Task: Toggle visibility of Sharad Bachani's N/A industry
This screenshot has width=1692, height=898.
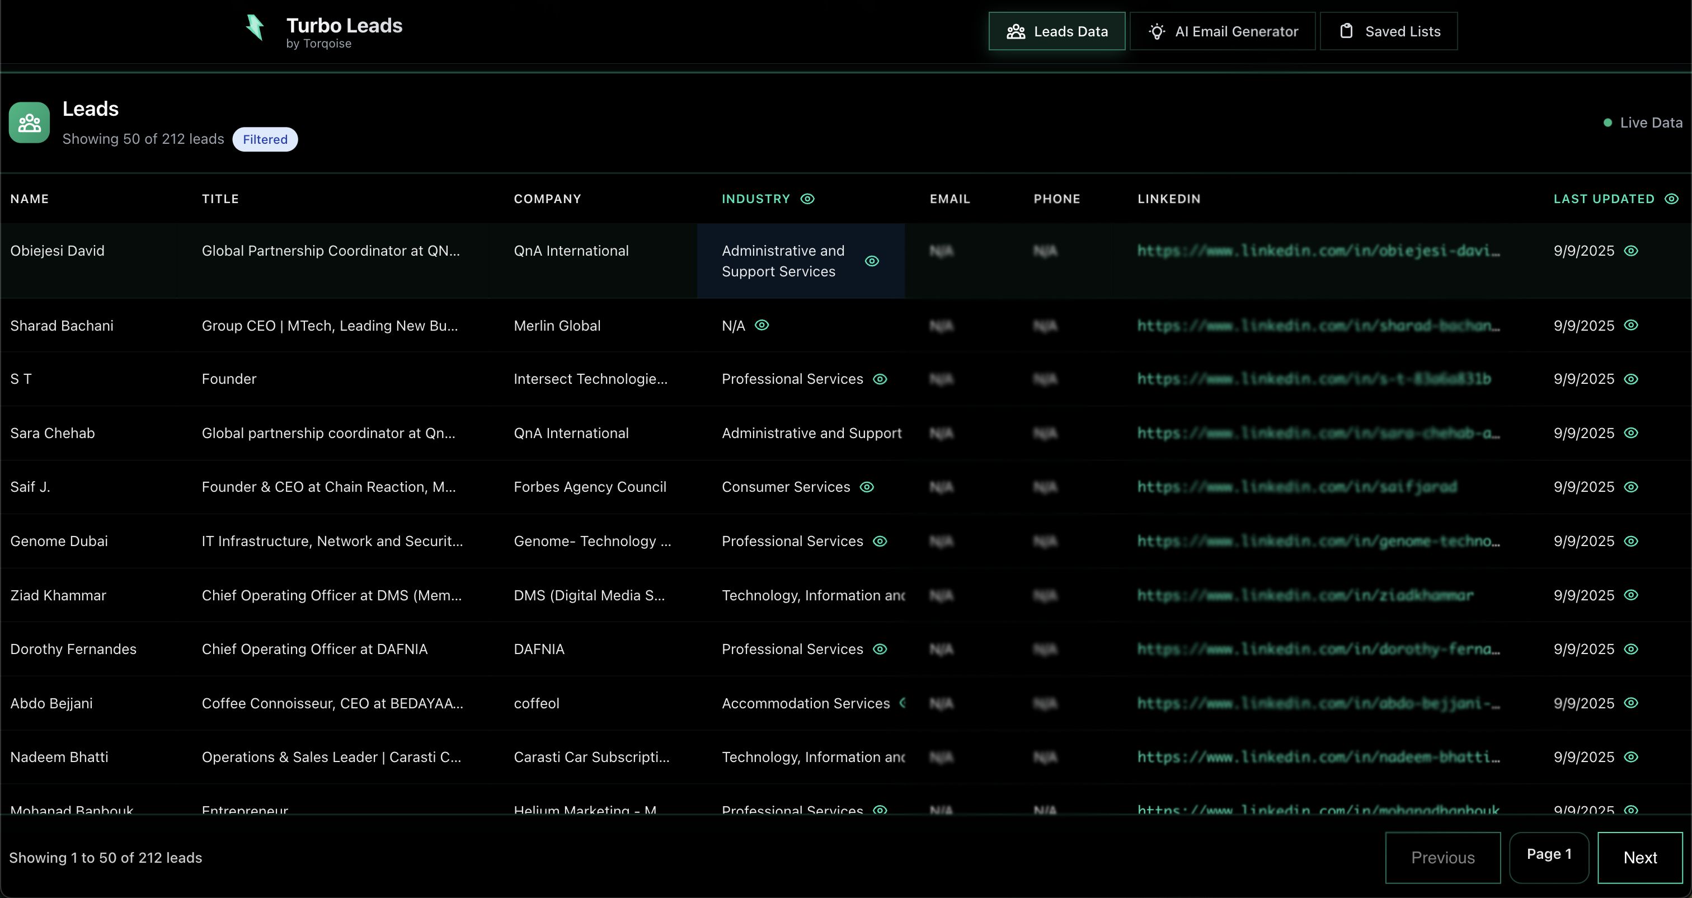Action: click(x=762, y=325)
